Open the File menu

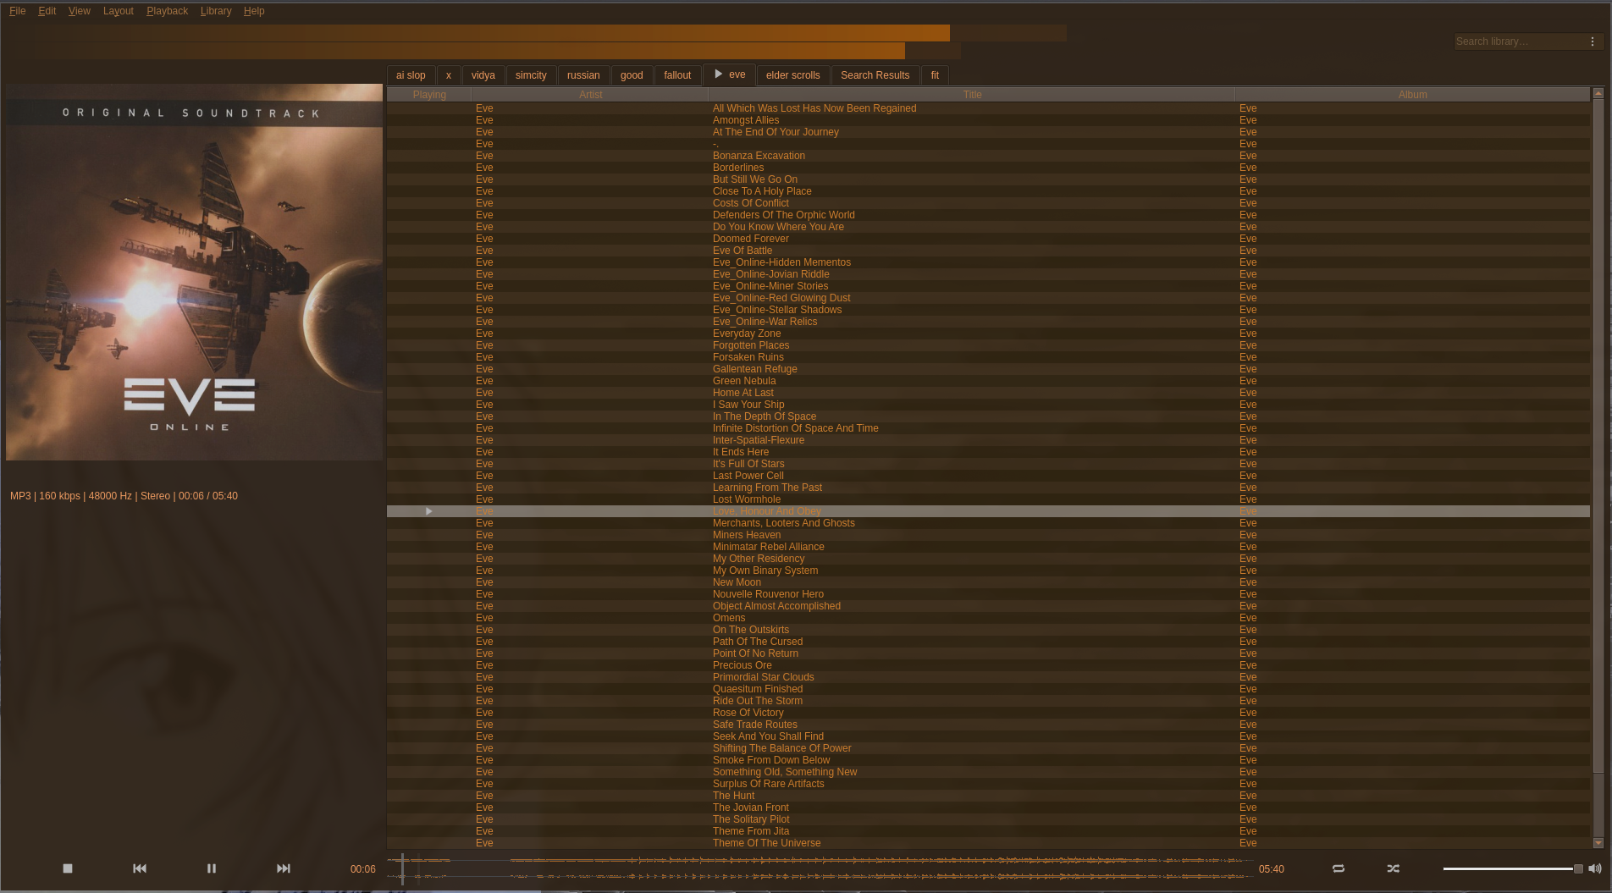pyautogui.click(x=18, y=11)
